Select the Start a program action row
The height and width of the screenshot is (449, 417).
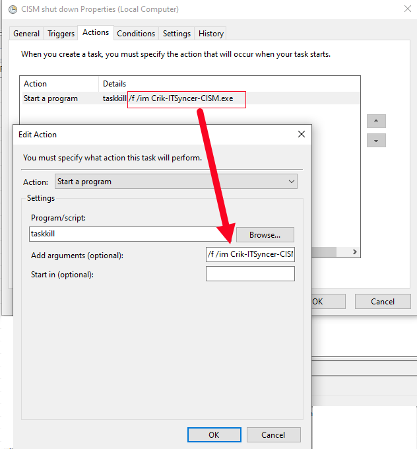[x=51, y=98]
